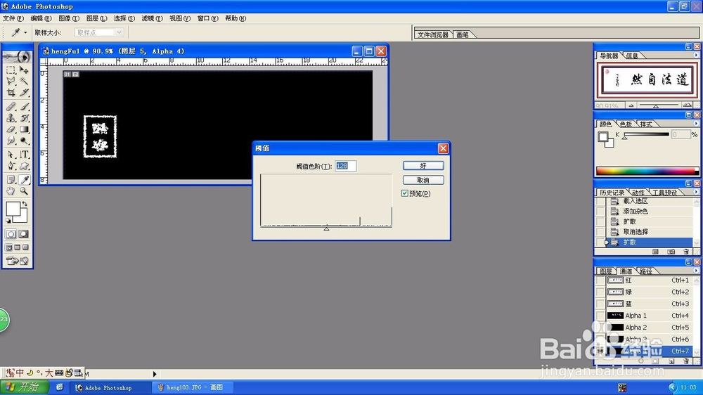Image resolution: width=703 pixels, height=395 pixels.
Task: Open Channels panel flyout menu arrow
Action: click(696, 271)
